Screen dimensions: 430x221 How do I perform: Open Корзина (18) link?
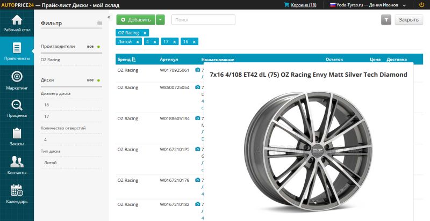coord(304,5)
